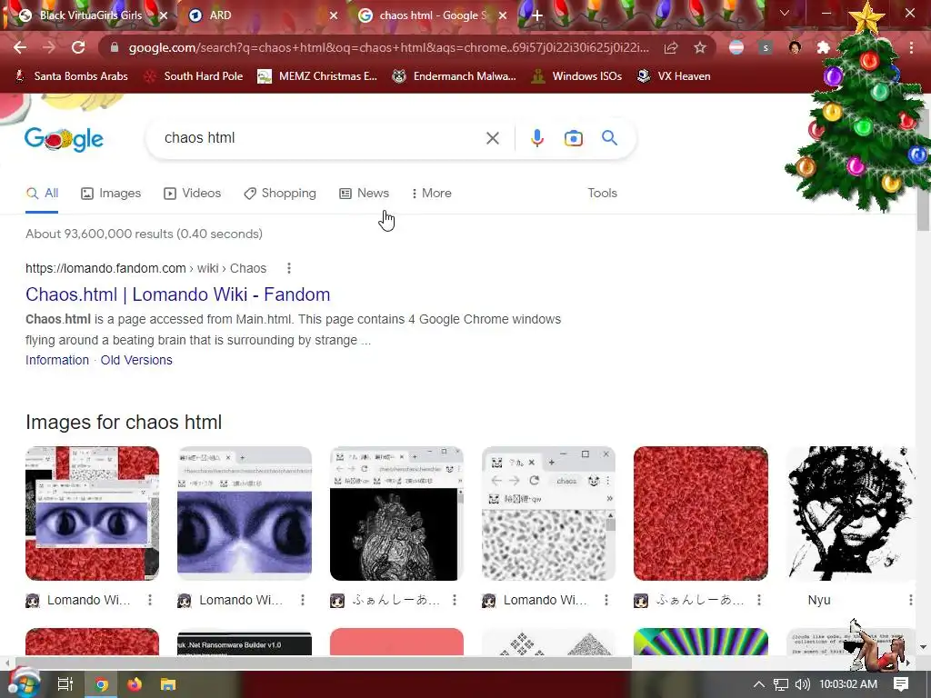The height and width of the screenshot is (698, 931).
Task: Launch Firefox from the taskbar
Action: click(x=135, y=684)
